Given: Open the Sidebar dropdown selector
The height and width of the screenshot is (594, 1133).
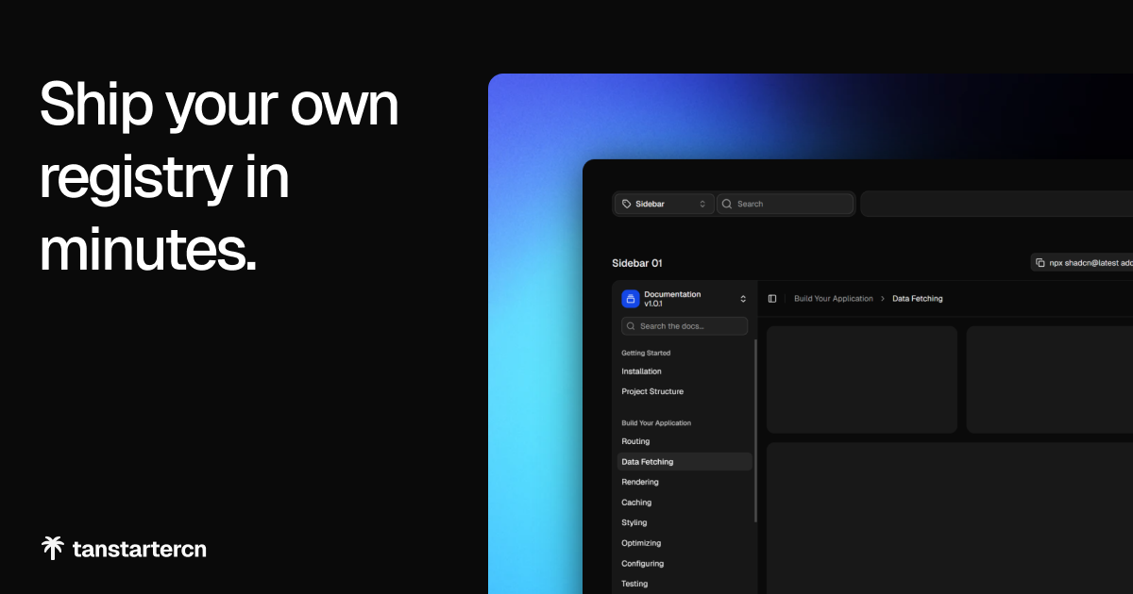Looking at the screenshot, I should pos(665,204).
